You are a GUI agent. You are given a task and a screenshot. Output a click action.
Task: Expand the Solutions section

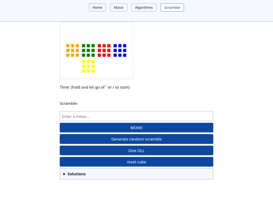click(x=136, y=174)
